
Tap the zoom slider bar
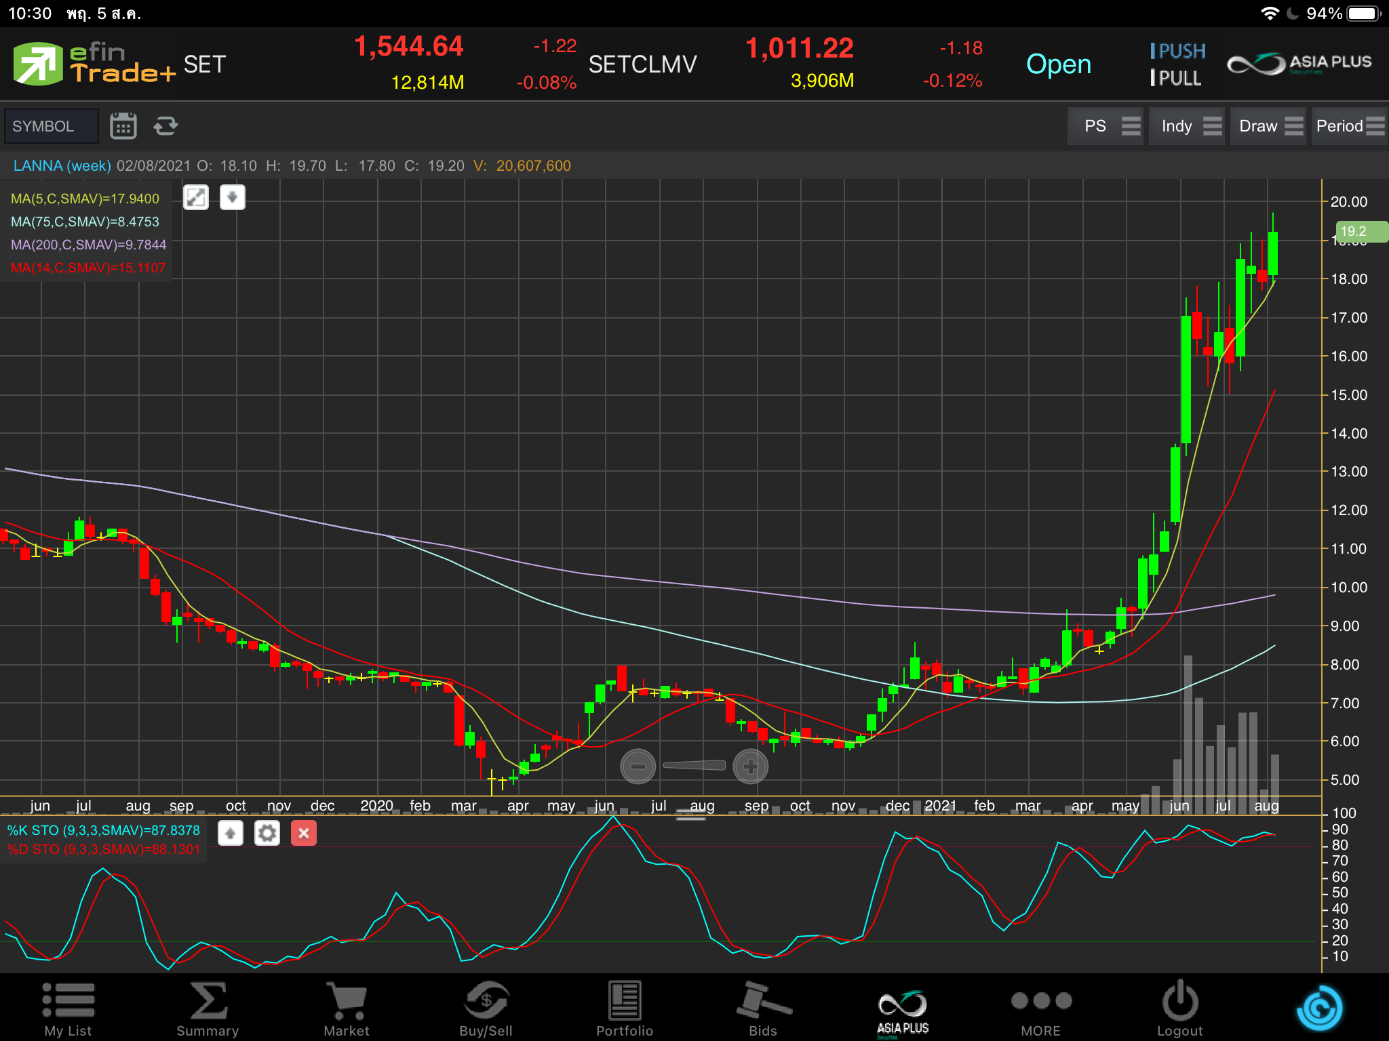click(x=694, y=765)
